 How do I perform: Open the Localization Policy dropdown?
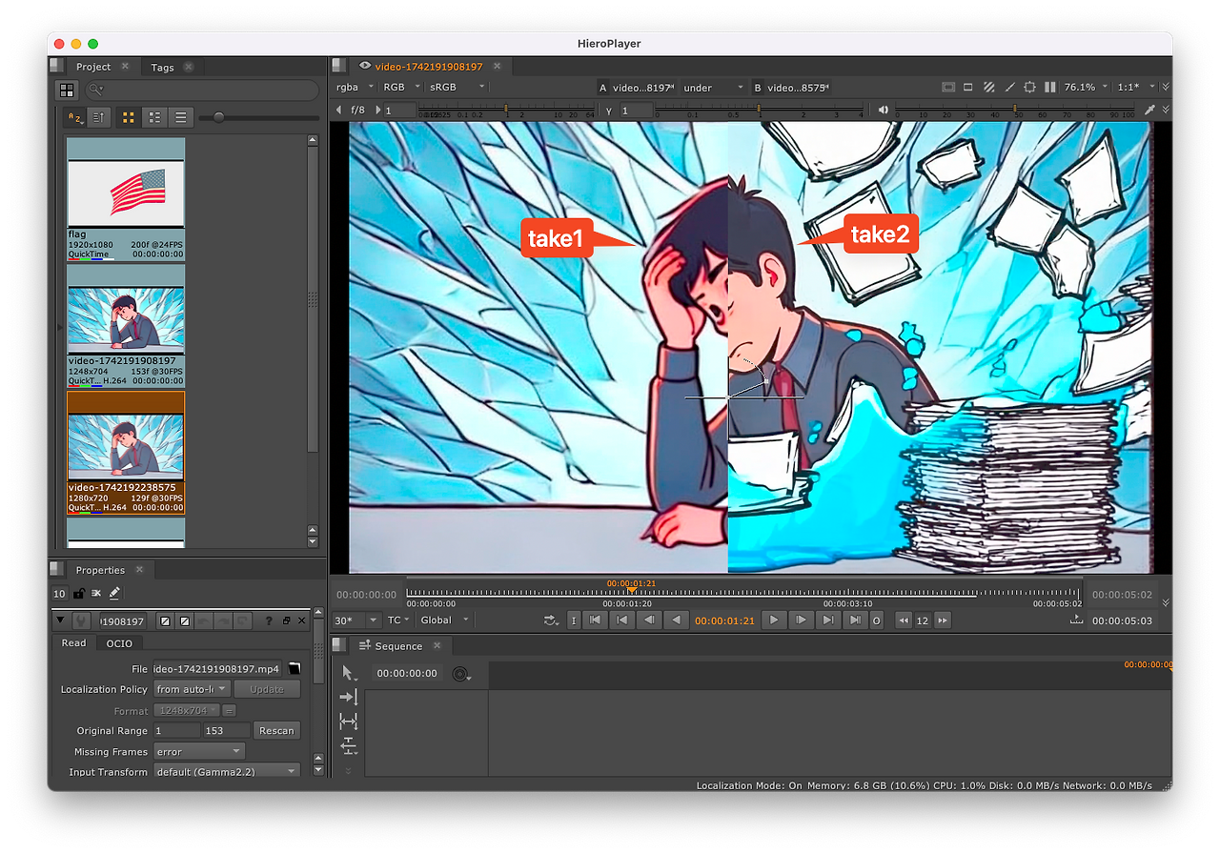coord(192,689)
